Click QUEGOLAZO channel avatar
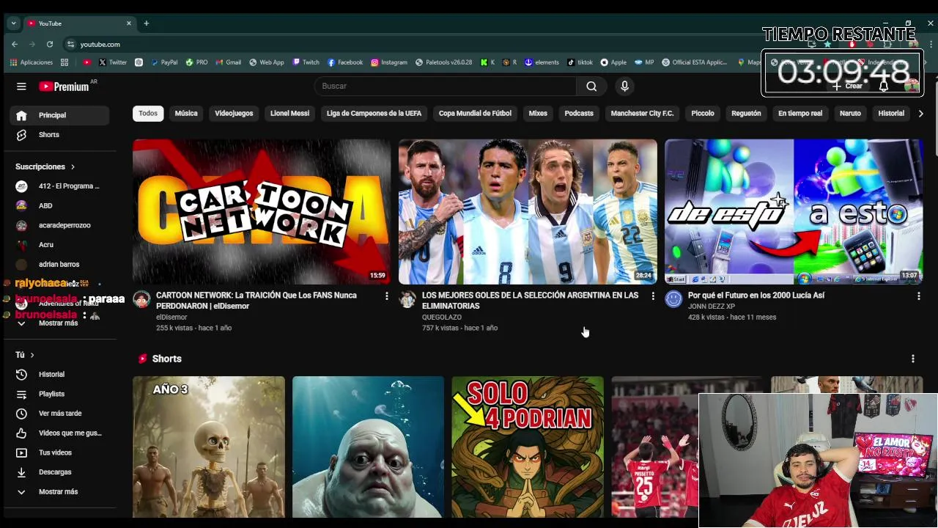 pyautogui.click(x=407, y=299)
